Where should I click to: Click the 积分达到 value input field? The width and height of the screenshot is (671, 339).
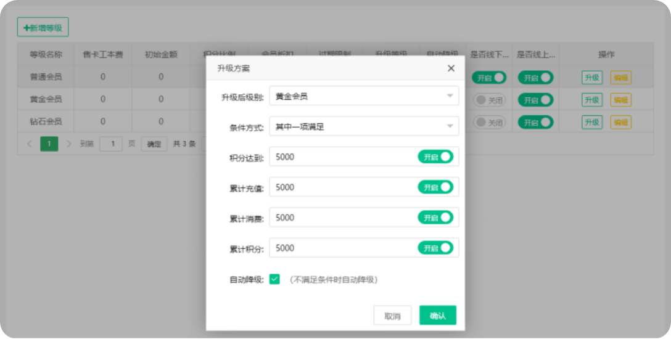tap(342, 157)
